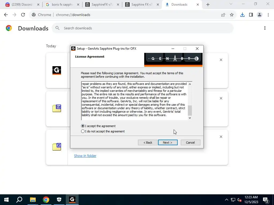Click license text scroll-down arrow
The width and height of the screenshot is (274, 205).
[x=190, y=118]
